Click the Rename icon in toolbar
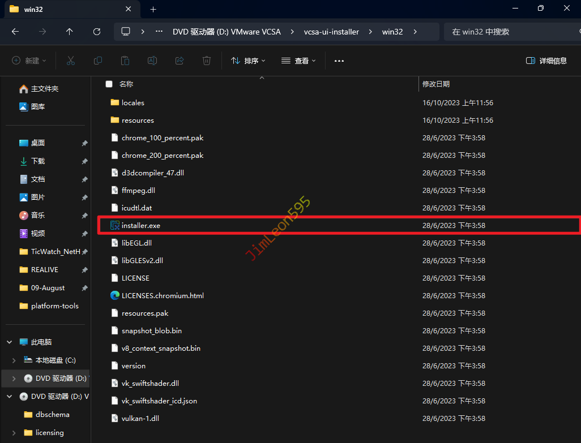 152,61
